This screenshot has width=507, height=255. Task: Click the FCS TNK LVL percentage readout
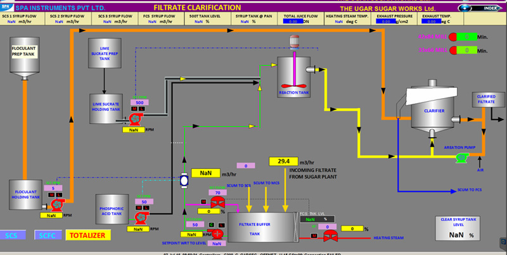pyautogui.click(x=317, y=219)
